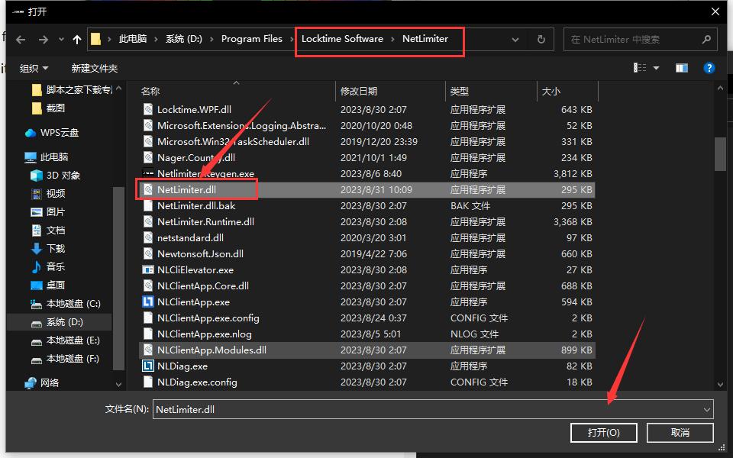Select the NLClientApp.exe application icon
This screenshot has width=733, height=458.
click(147, 302)
